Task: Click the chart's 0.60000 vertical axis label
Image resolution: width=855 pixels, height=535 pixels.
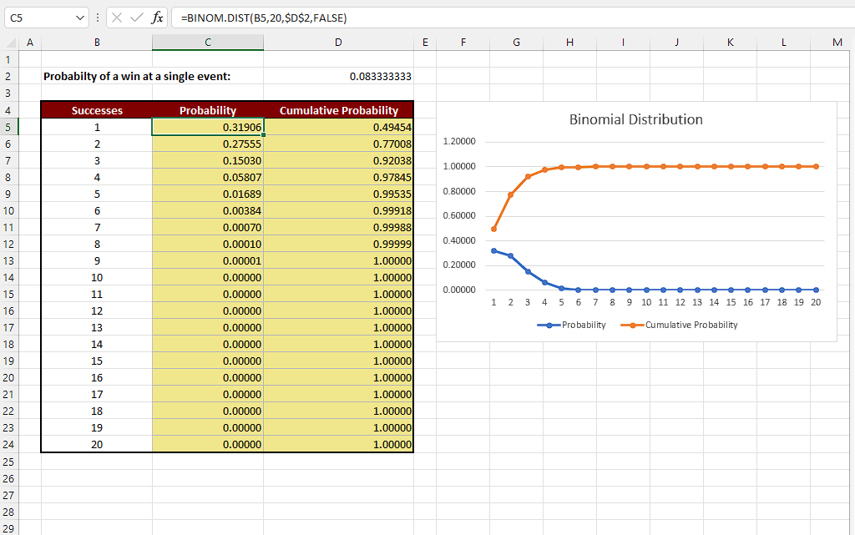Action: coord(459,215)
